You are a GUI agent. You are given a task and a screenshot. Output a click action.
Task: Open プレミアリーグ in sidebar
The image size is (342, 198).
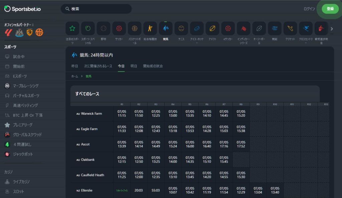pyautogui.click(x=23, y=125)
